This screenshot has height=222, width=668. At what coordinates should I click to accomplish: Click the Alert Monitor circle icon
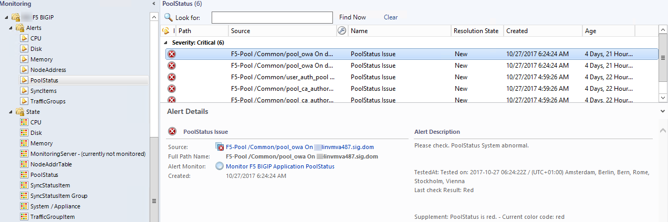(220, 166)
